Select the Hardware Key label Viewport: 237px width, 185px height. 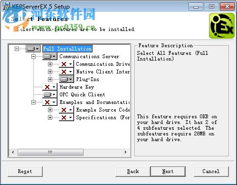(77, 87)
